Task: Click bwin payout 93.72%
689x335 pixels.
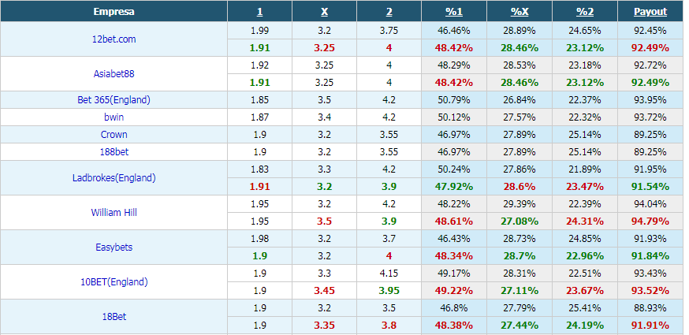Action: pos(650,117)
